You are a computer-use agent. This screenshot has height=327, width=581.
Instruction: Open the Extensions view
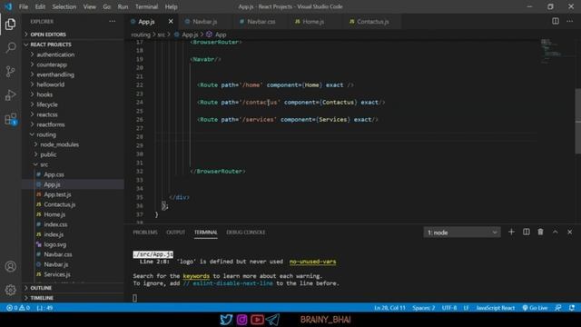tap(10, 119)
